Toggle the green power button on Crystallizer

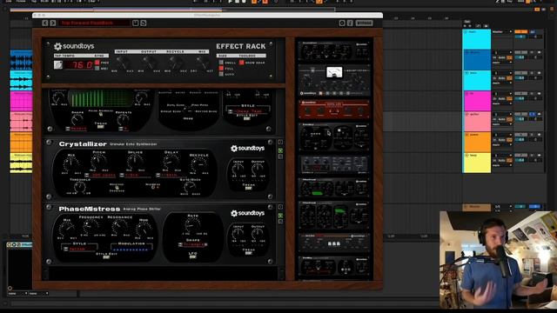tap(280, 150)
